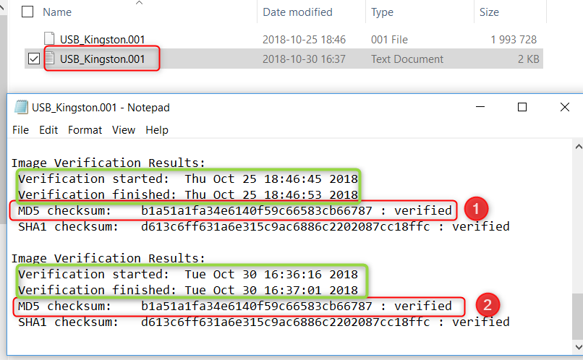583x360 pixels.
Task: Close the Notepad window
Action: click(x=564, y=107)
